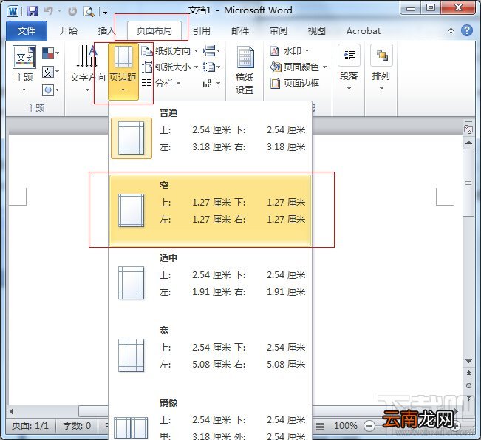Viewport: 481px width, 440px height.
Task: Expand the 段落 paragraph group
Action: tap(349, 68)
